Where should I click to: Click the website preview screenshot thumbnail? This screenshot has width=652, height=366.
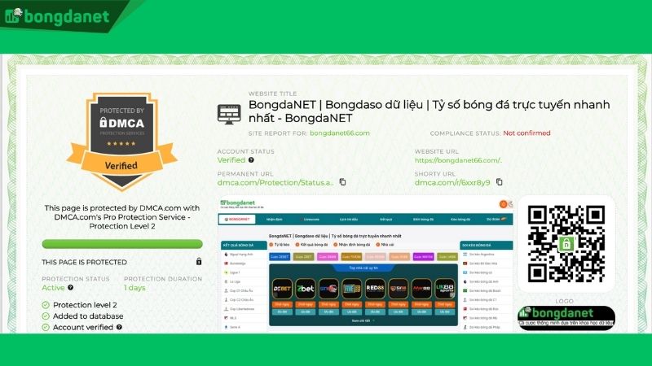click(x=365, y=264)
